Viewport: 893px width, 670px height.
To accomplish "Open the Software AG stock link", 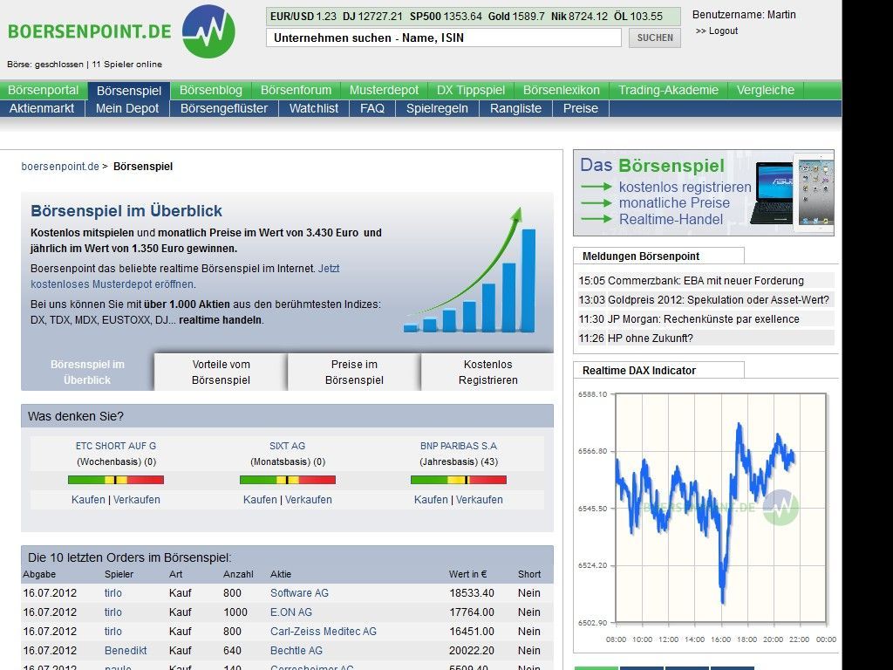I will [x=300, y=593].
